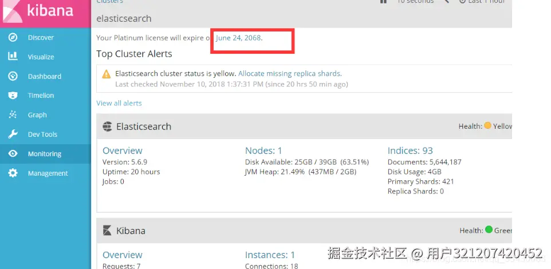Open Management from the sidebar
Viewport: 551px width, 269px height.
[x=48, y=173]
